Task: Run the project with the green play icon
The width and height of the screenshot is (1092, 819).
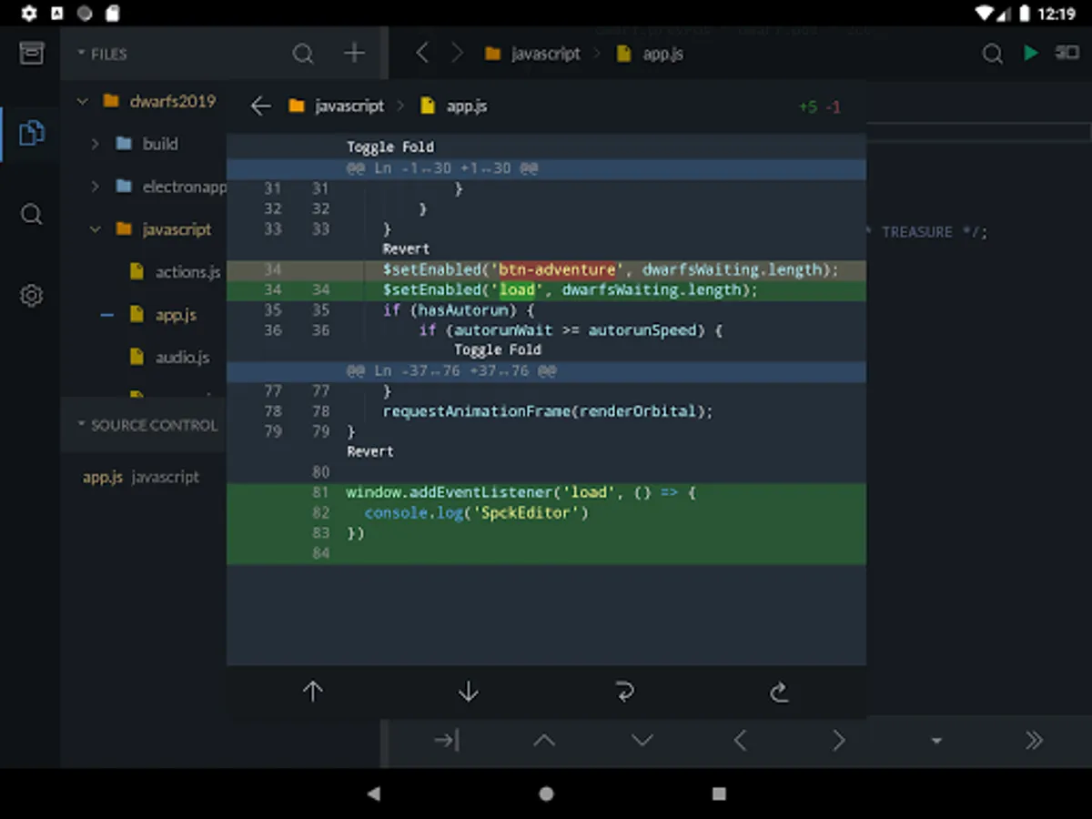Action: (1030, 54)
